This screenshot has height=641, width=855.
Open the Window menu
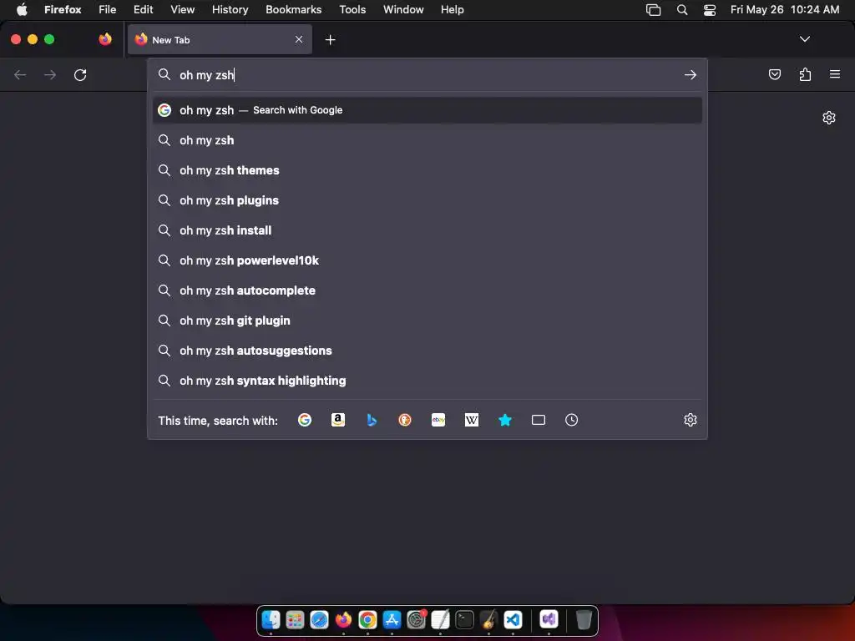[403, 9]
